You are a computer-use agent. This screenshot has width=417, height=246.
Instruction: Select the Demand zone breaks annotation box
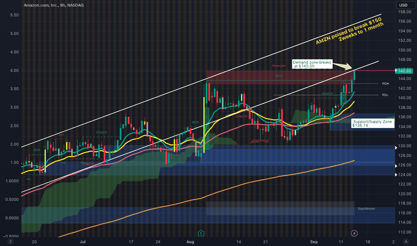point(312,64)
